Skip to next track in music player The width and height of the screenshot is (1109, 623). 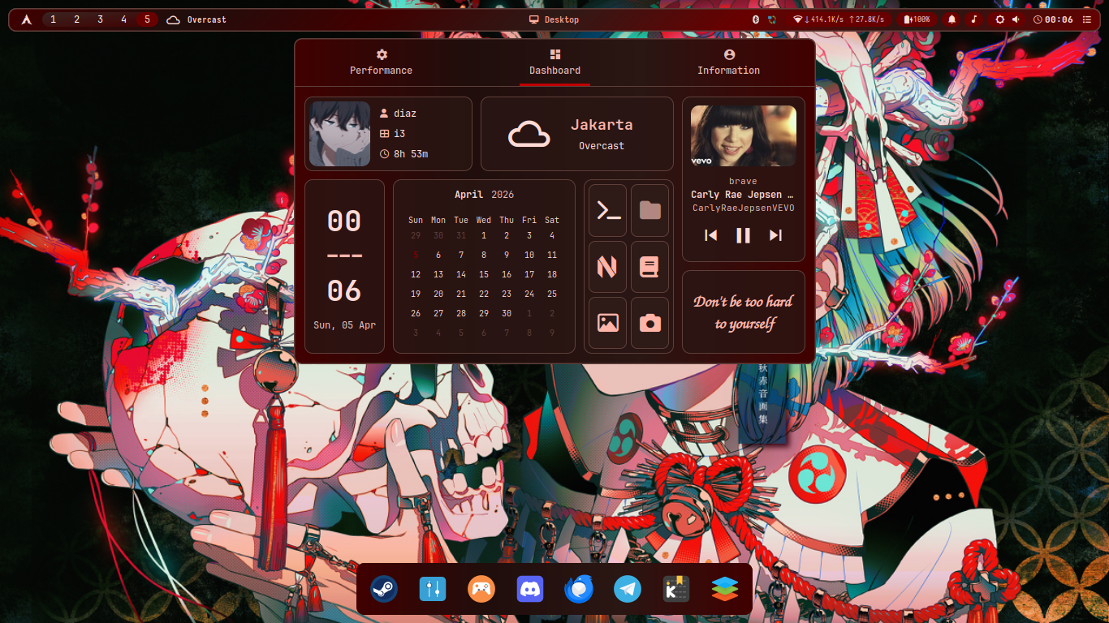pyautogui.click(x=775, y=235)
